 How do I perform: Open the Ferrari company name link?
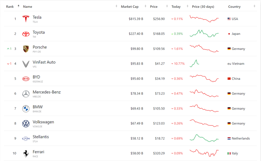point(38,152)
